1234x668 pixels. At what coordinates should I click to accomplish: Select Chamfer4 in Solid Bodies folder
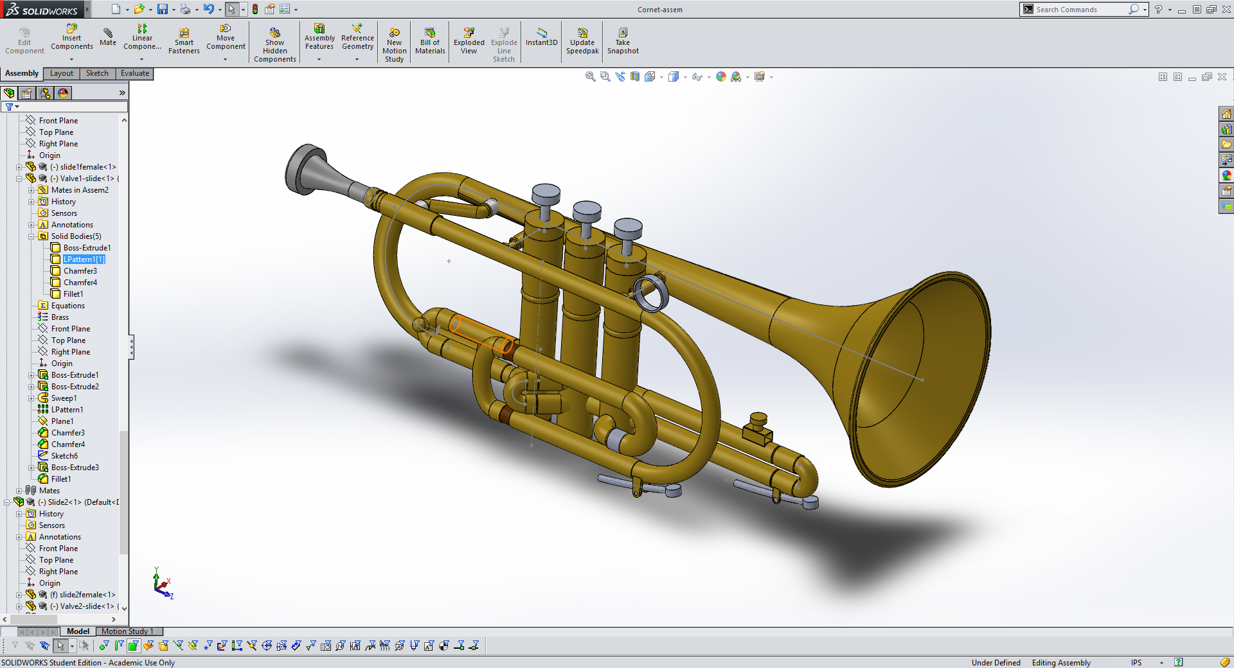[80, 283]
